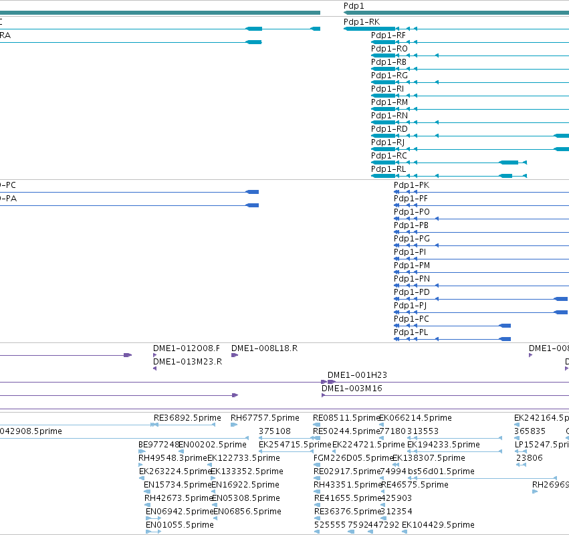The height and width of the screenshot is (535, 569).
Task: Select protein Pdp1-PI
Action: 410,252
